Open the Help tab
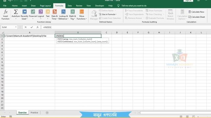The image size is (211, 118). (x=110, y=6)
